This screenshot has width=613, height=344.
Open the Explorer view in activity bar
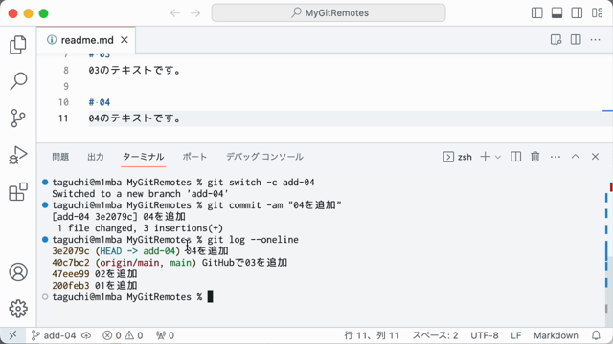(x=18, y=45)
